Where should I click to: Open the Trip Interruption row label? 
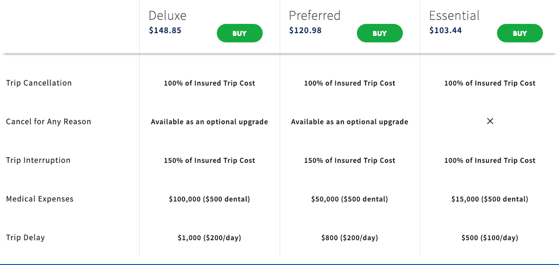pyautogui.click(x=38, y=160)
